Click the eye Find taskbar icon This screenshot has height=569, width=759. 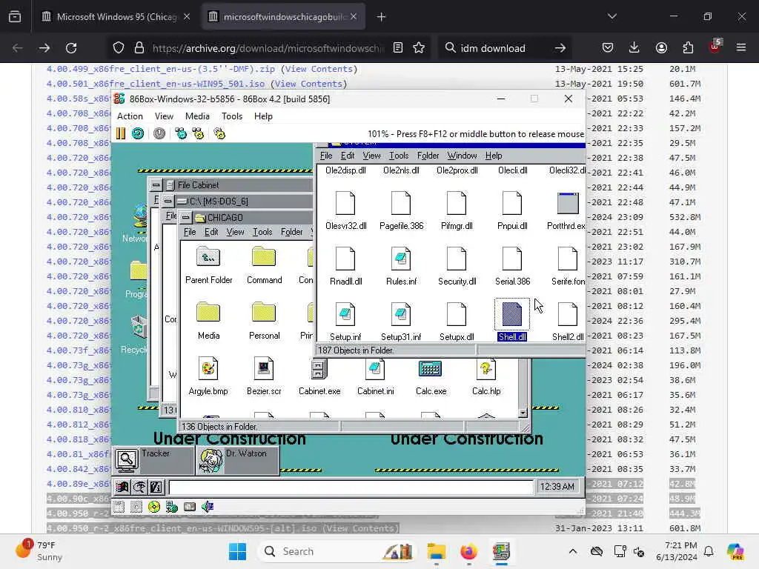(x=139, y=487)
